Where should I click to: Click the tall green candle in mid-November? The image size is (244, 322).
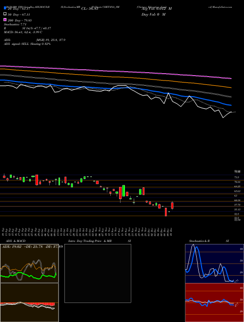(123, 191)
